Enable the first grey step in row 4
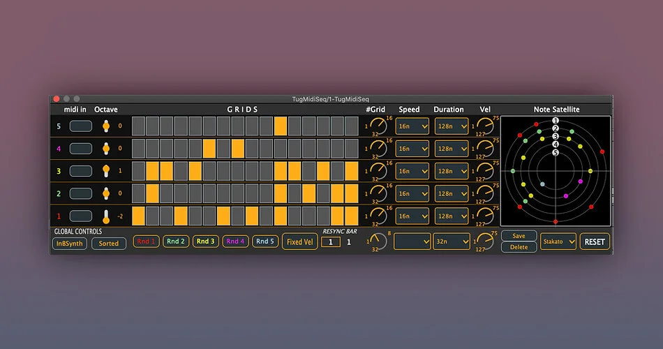Viewport: 663px width, 349px height. (x=138, y=149)
